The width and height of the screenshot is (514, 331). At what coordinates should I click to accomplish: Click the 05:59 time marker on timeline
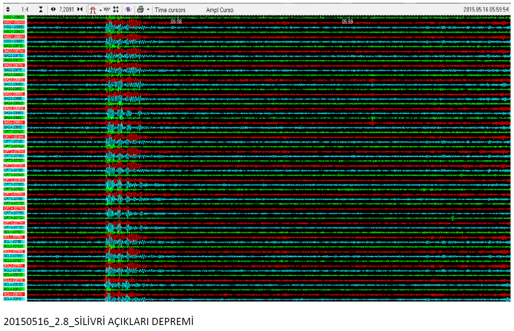coord(348,22)
